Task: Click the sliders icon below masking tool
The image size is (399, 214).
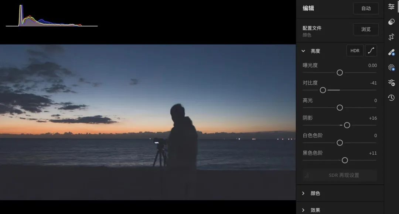Action: [391, 83]
